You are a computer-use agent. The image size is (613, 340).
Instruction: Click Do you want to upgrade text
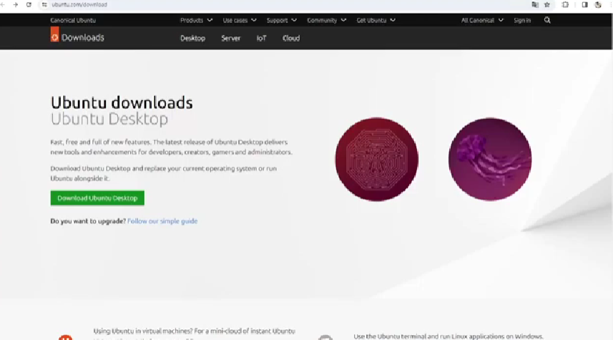(x=88, y=221)
